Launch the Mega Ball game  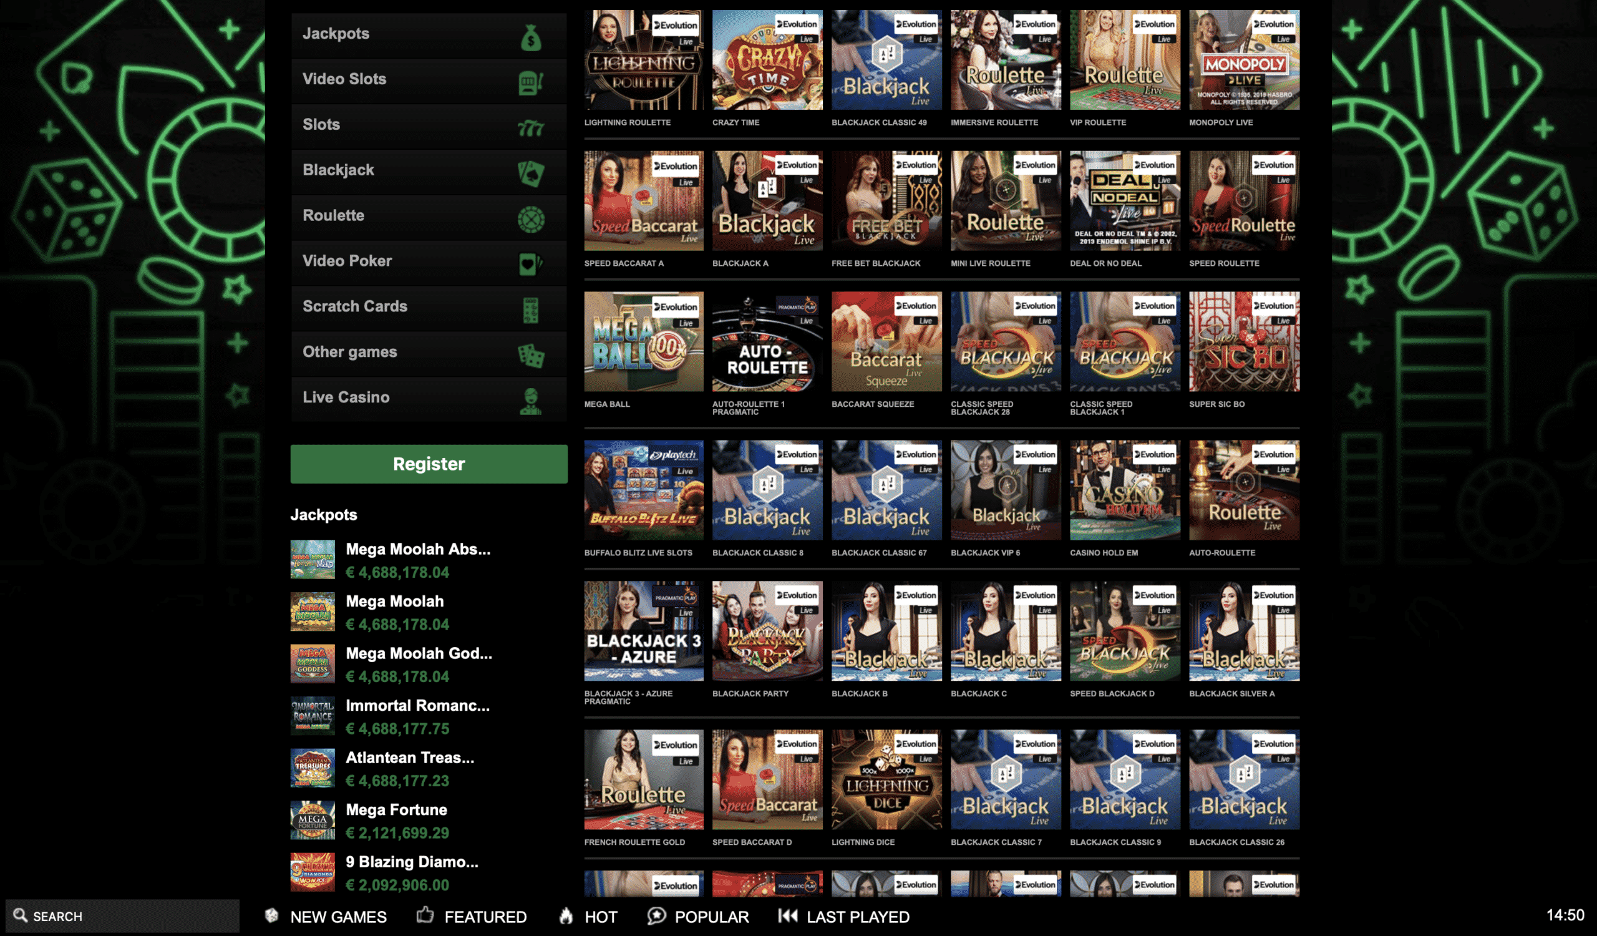coord(643,341)
